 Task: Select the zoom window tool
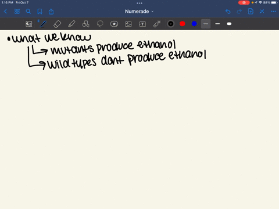(29, 24)
